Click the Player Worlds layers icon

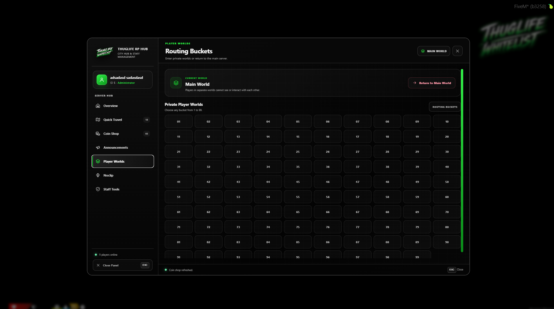98,161
